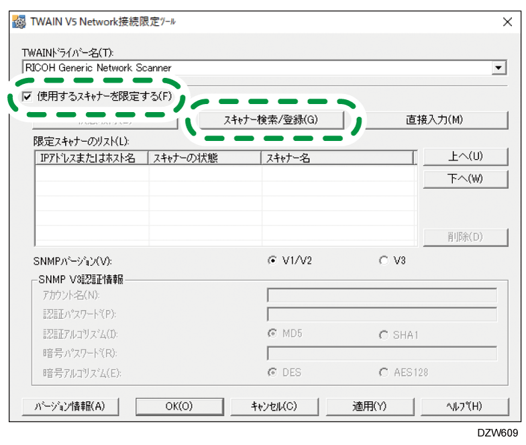The width and height of the screenshot is (526, 445).
Task: Click キャンセル(C) button
Action: (274, 406)
